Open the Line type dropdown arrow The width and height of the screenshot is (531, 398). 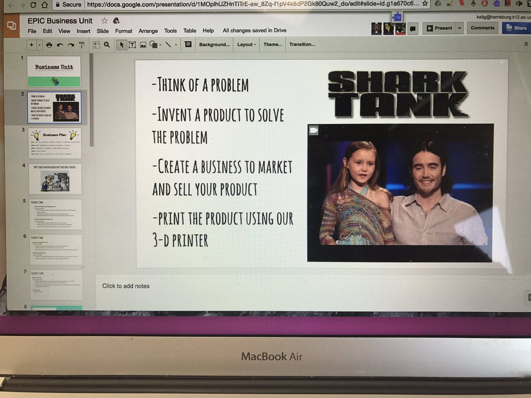[x=176, y=45]
